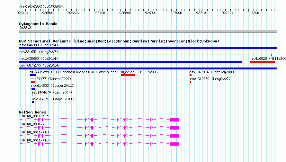Click the SYK|NM_001135052 transcript label
The height and width of the screenshot is (162, 286).
click(x=35, y=116)
